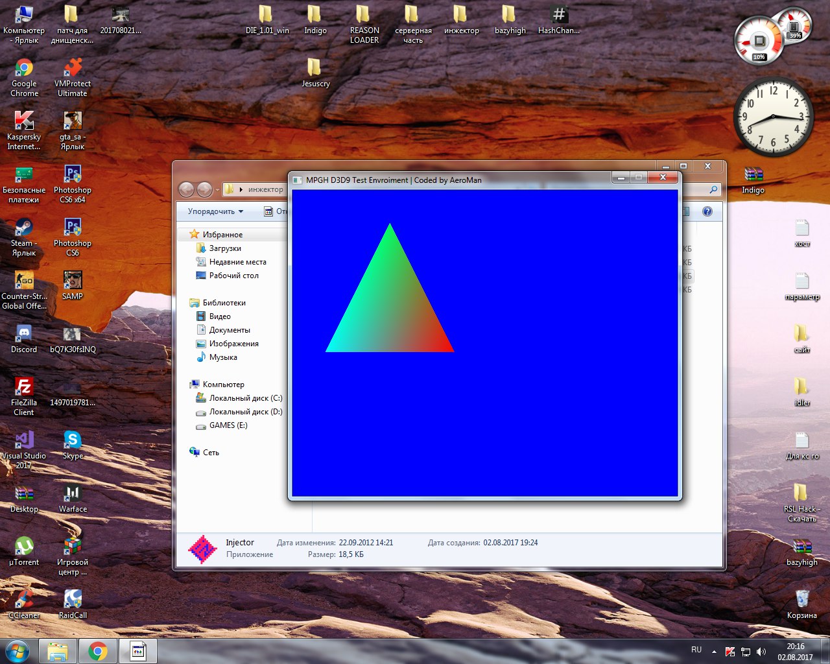
Task: Open the Recycle Bin (Корзина)
Action: (802, 599)
